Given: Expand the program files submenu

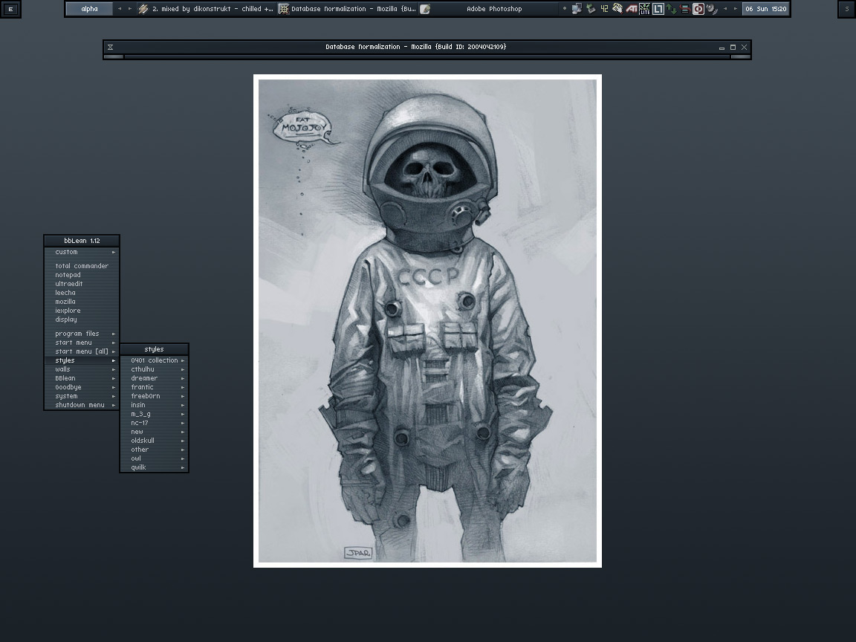Looking at the screenshot, I should pyautogui.click(x=82, y=334).
